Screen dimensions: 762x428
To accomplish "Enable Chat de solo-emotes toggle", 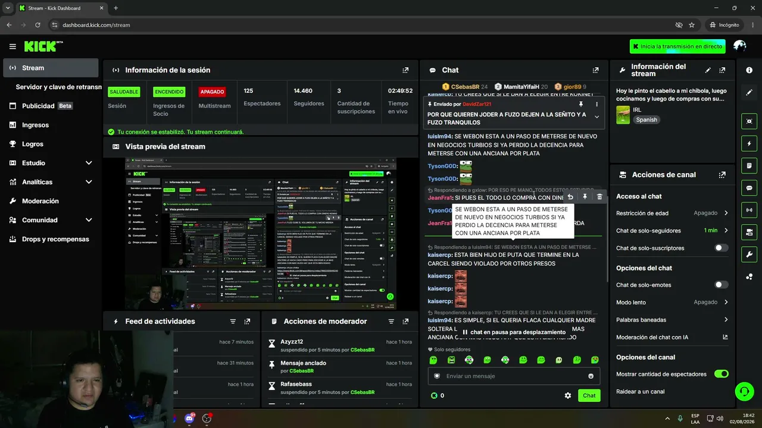I will [x=721, y=285].
